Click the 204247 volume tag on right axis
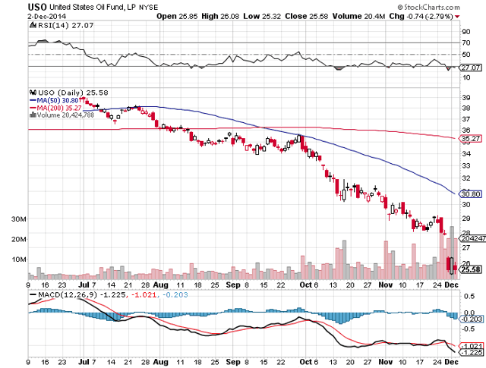Viewport: 486px width, 368px height. click(472, 238)
